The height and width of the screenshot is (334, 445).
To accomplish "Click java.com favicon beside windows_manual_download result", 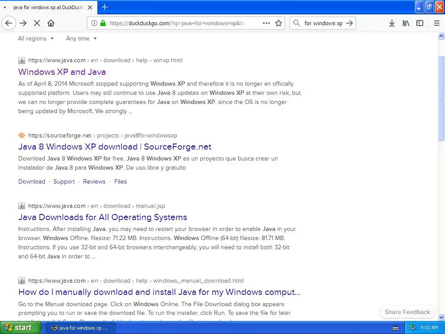I will point(22,281).
